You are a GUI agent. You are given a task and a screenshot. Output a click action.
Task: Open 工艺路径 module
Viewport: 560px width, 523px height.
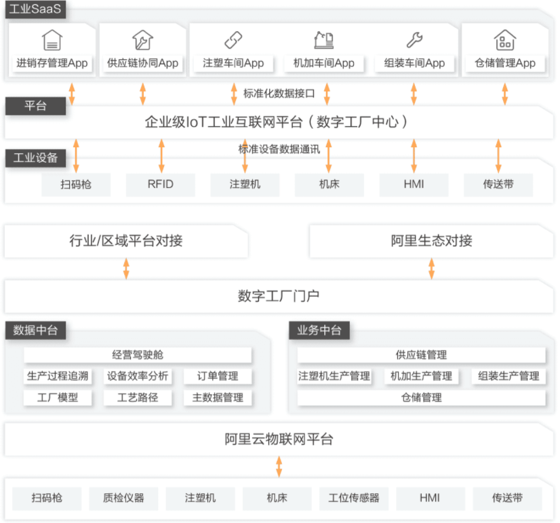coord(138,398)
